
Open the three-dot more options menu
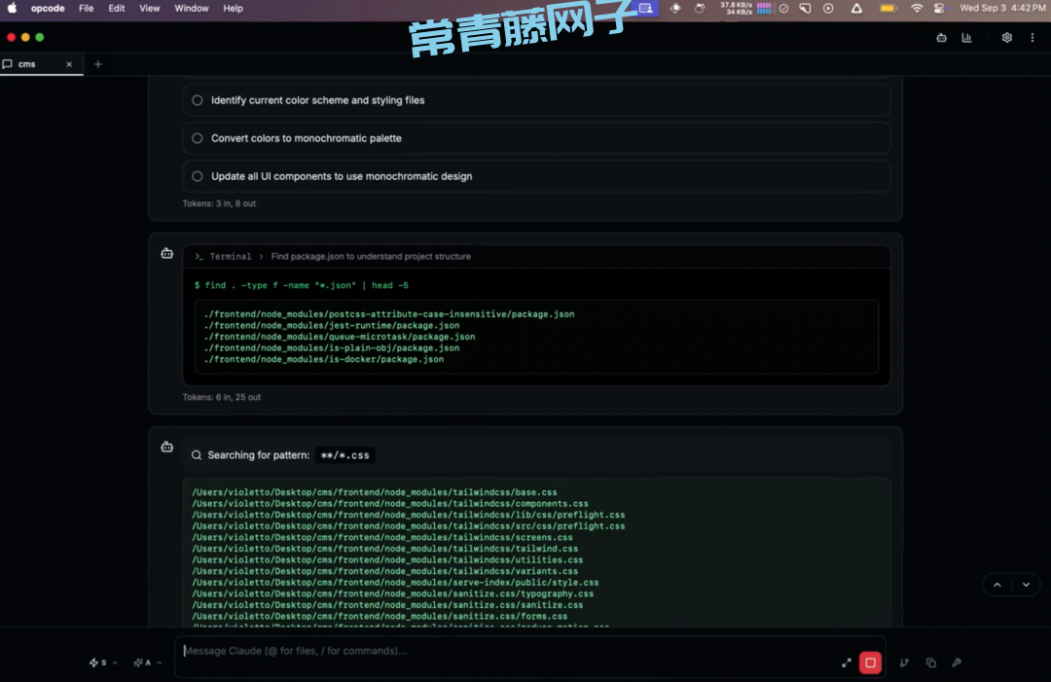(x=1033, y=38)
